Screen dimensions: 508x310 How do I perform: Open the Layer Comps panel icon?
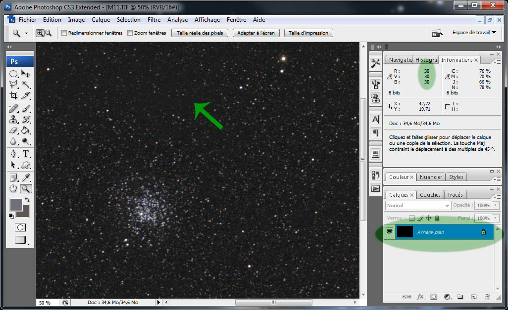(375, 154)
